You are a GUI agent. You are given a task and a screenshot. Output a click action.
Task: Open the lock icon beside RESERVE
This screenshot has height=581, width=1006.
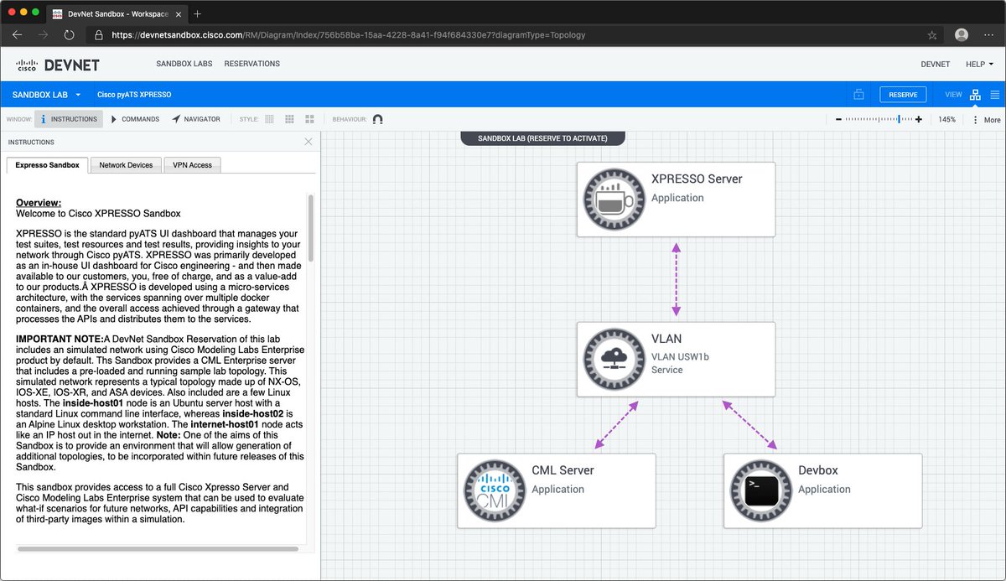point(858,94)
